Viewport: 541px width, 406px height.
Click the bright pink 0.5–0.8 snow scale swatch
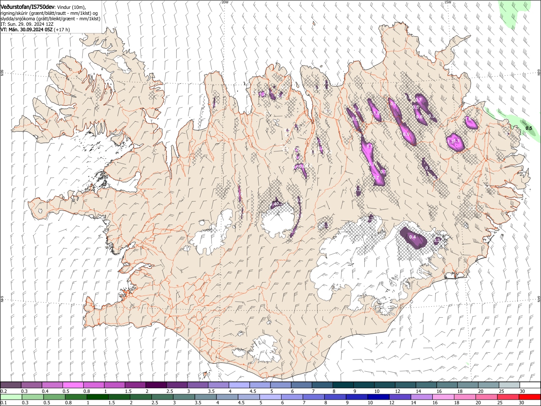coord(73,385)
